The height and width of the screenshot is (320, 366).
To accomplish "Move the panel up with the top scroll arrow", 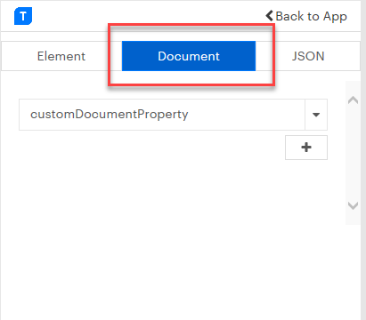I will tap(353, 100).
